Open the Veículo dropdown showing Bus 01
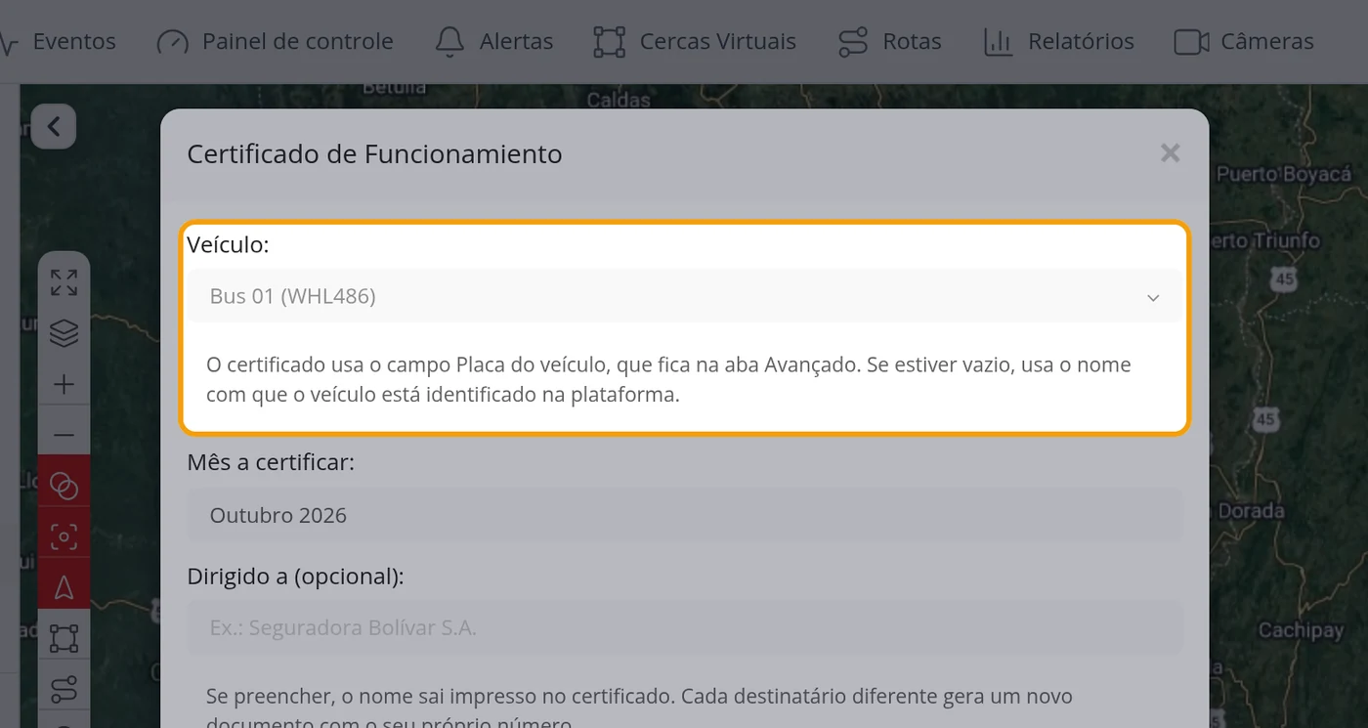The image size is (1368, 728). coord(684,296)
